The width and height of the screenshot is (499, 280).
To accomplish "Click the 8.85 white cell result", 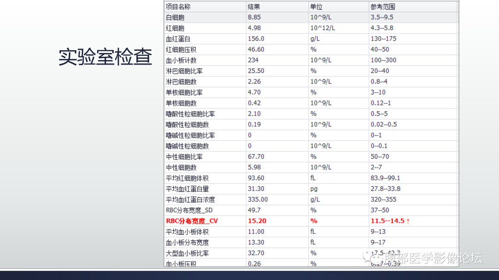I will coord(254,17).
